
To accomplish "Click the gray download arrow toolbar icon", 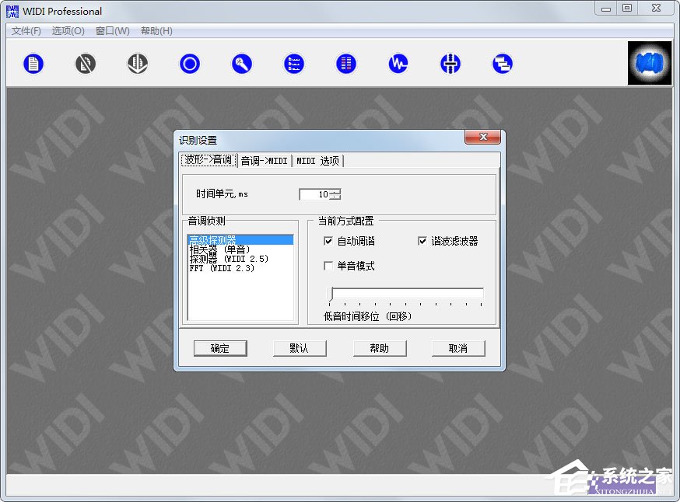I will tap(138, 64).
